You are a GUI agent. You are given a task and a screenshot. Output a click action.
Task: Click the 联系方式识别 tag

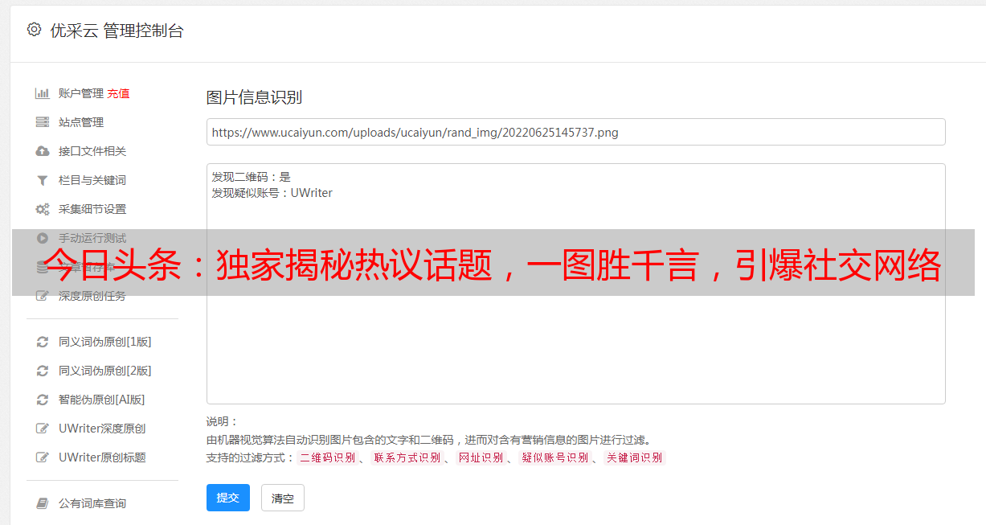(x=407, y=457)
